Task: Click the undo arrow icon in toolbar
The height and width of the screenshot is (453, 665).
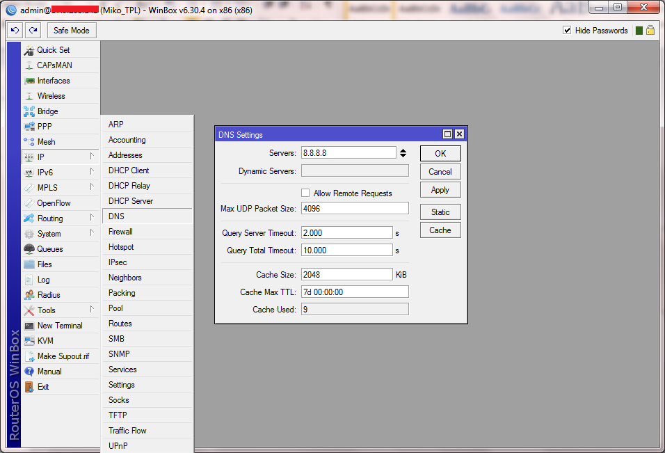Action: [15, 31]
